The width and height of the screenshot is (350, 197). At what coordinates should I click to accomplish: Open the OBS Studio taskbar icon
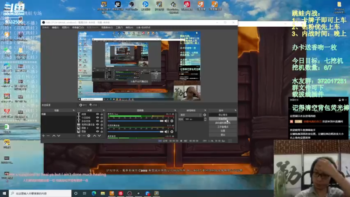pos(129,193)
